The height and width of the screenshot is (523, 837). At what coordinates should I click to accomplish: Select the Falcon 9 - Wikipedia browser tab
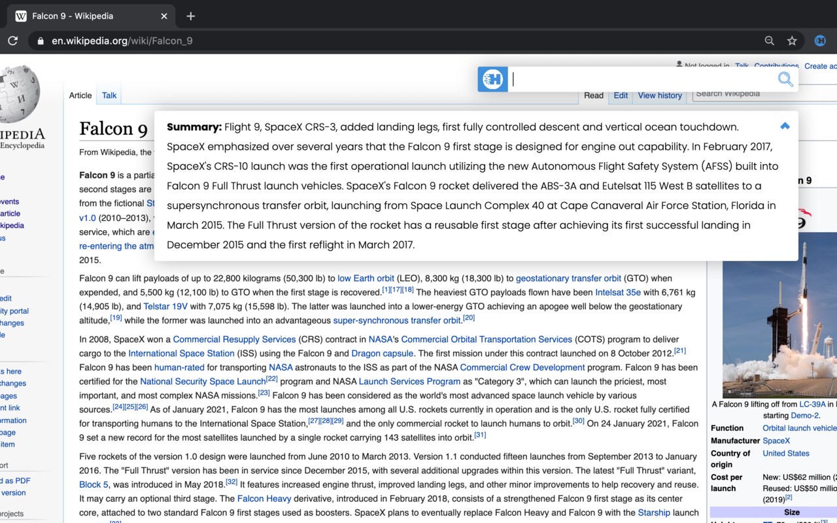click(x=90, y=16)
